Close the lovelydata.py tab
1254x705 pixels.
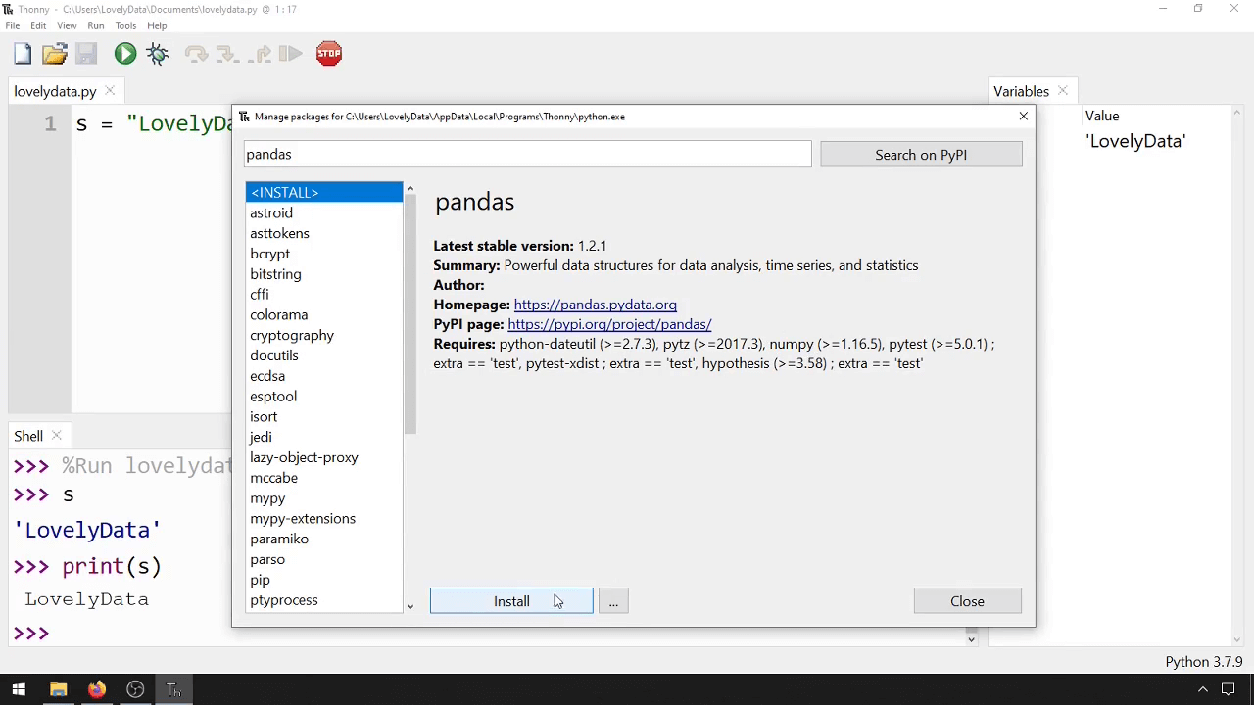click(x=110, y=91)
